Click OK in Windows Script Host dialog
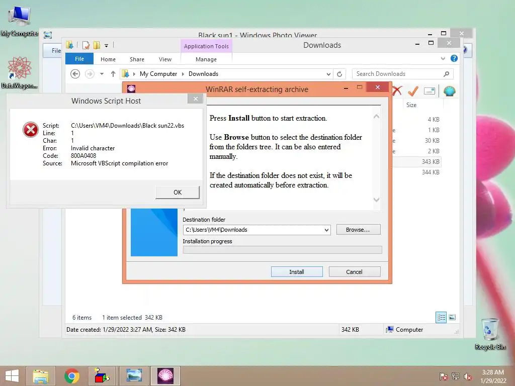 178,192
